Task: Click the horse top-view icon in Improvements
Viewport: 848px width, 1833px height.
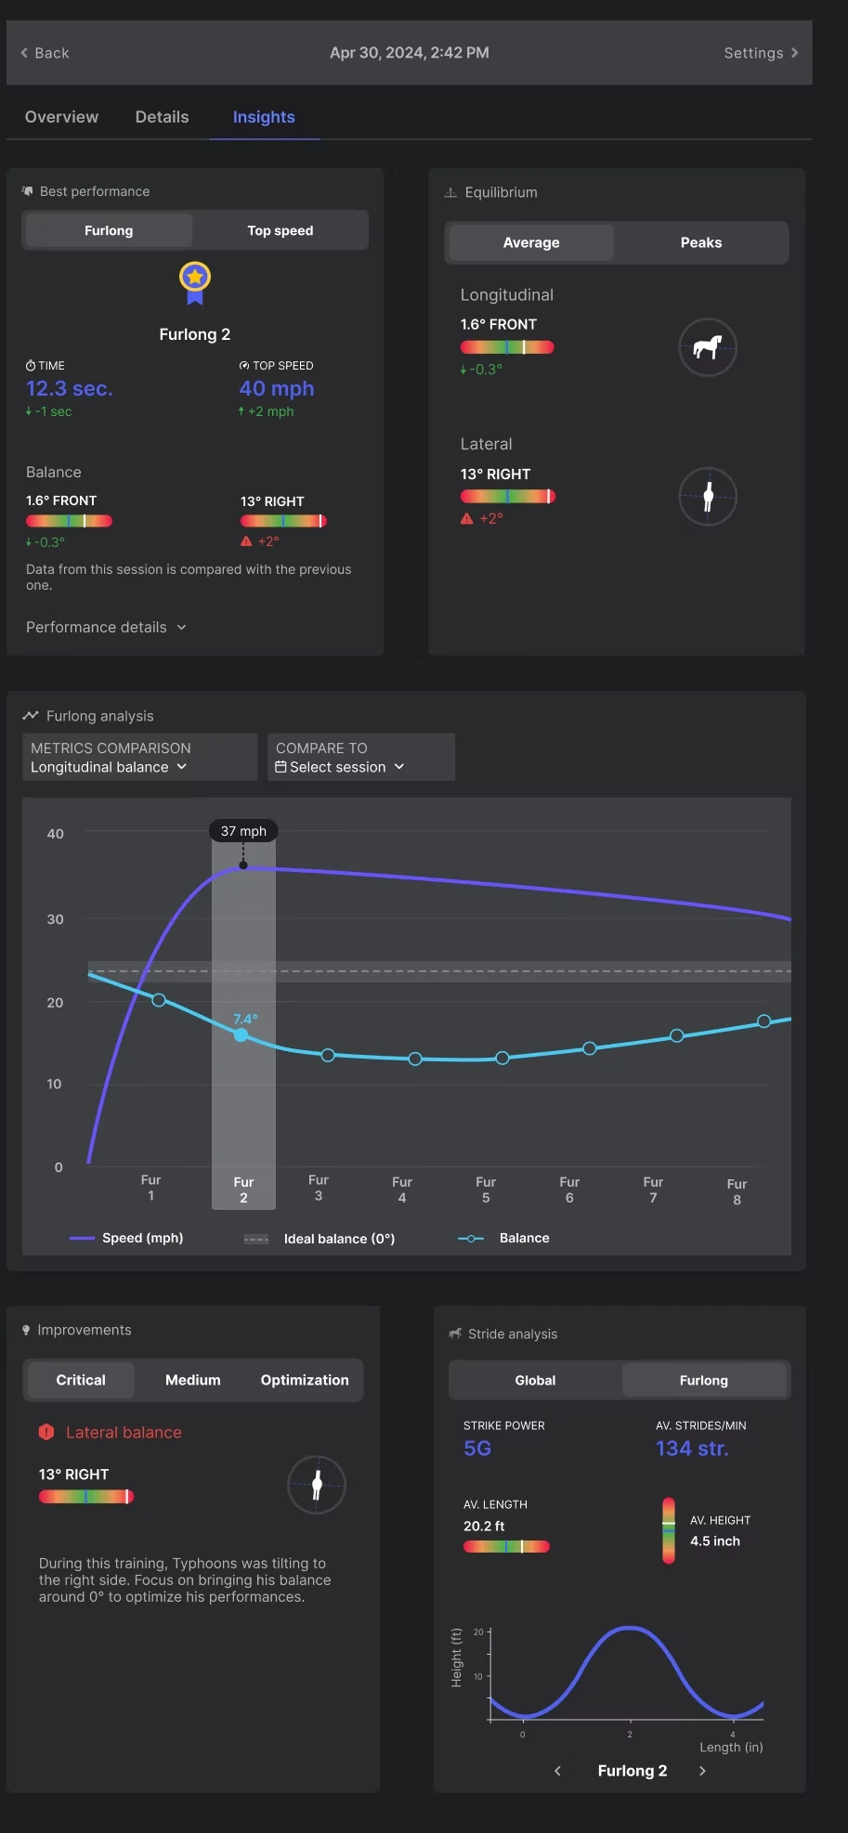Action: pos(317,1484)
